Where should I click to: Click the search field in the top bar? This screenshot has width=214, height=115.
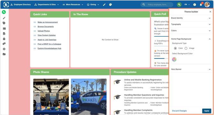click(157, 5)
